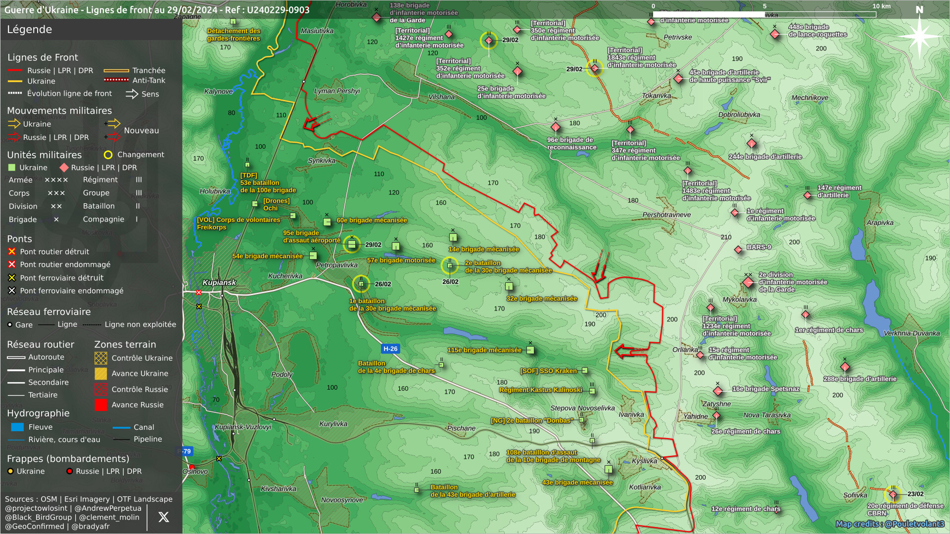The image size is (950, 534).
Task: Click the Map credits @Pouletvolant3 link
Action: 890,524
